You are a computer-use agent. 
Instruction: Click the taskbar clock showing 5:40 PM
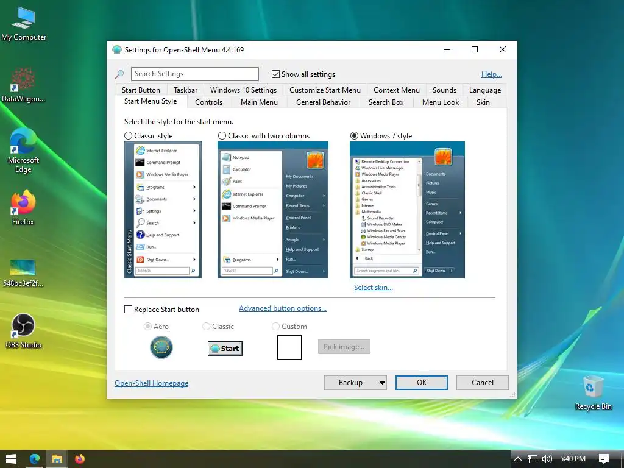tap(573, 459)
